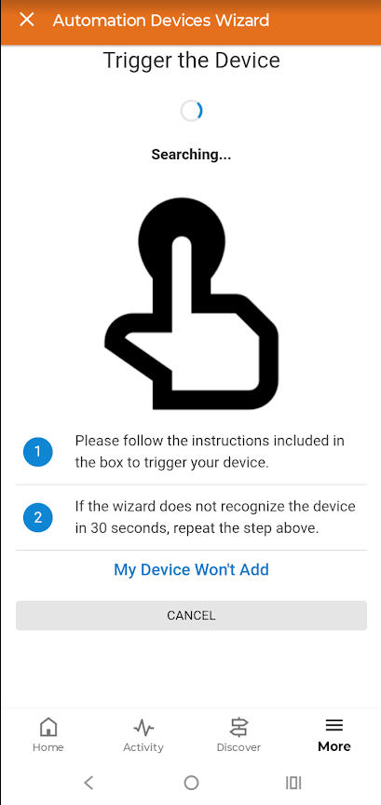Switch to the Home tab label
Image resolution: width=381 pixels, height=805 pixels.
tap(48, 747)
